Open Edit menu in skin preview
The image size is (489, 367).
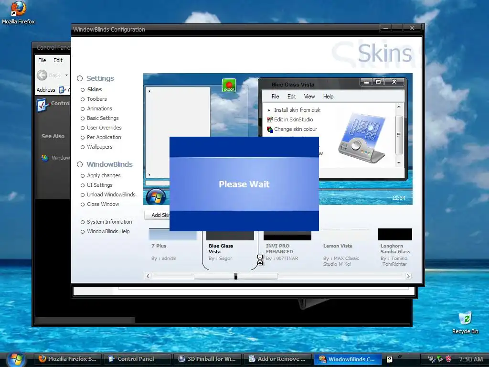[x=291, y=97]
